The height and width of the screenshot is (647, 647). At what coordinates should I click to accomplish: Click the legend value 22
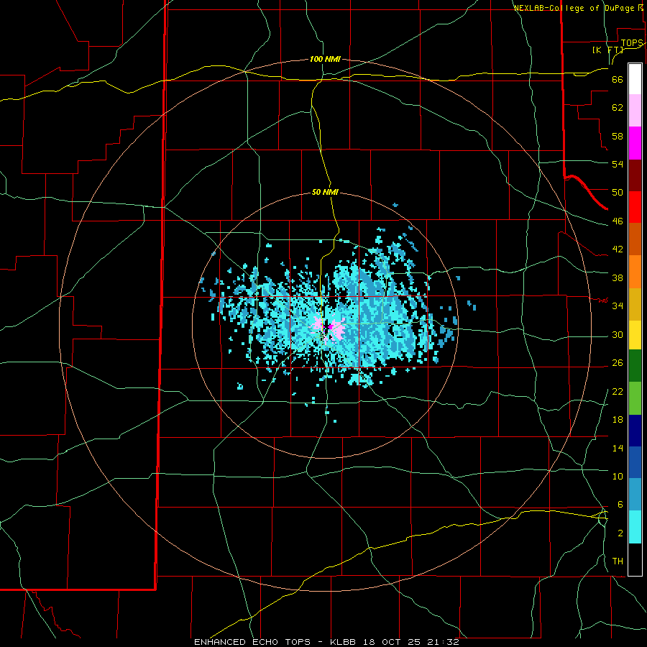[618, 391]
